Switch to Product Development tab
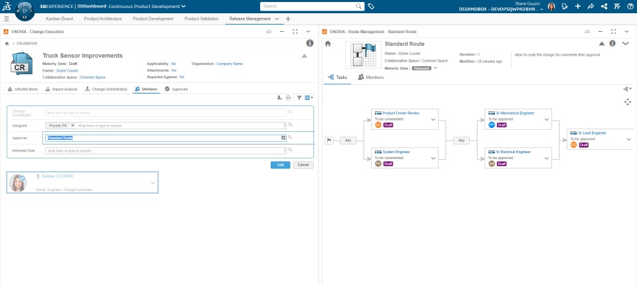 click(153, 19)
